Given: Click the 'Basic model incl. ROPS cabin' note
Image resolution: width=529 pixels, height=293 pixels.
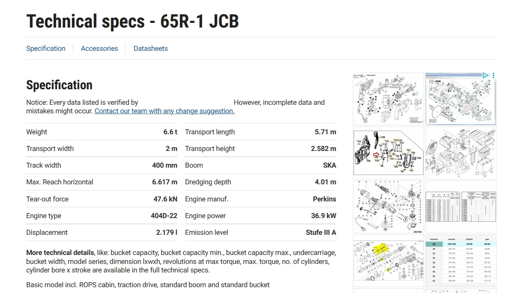Looking at the screenshot, I should [x=148, y=285].
